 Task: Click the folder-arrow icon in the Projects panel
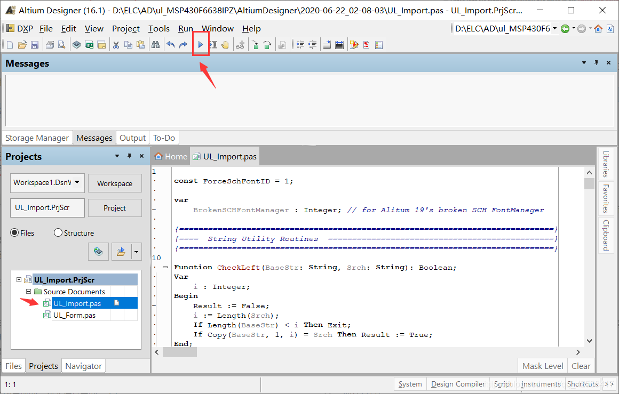[121, 251]
